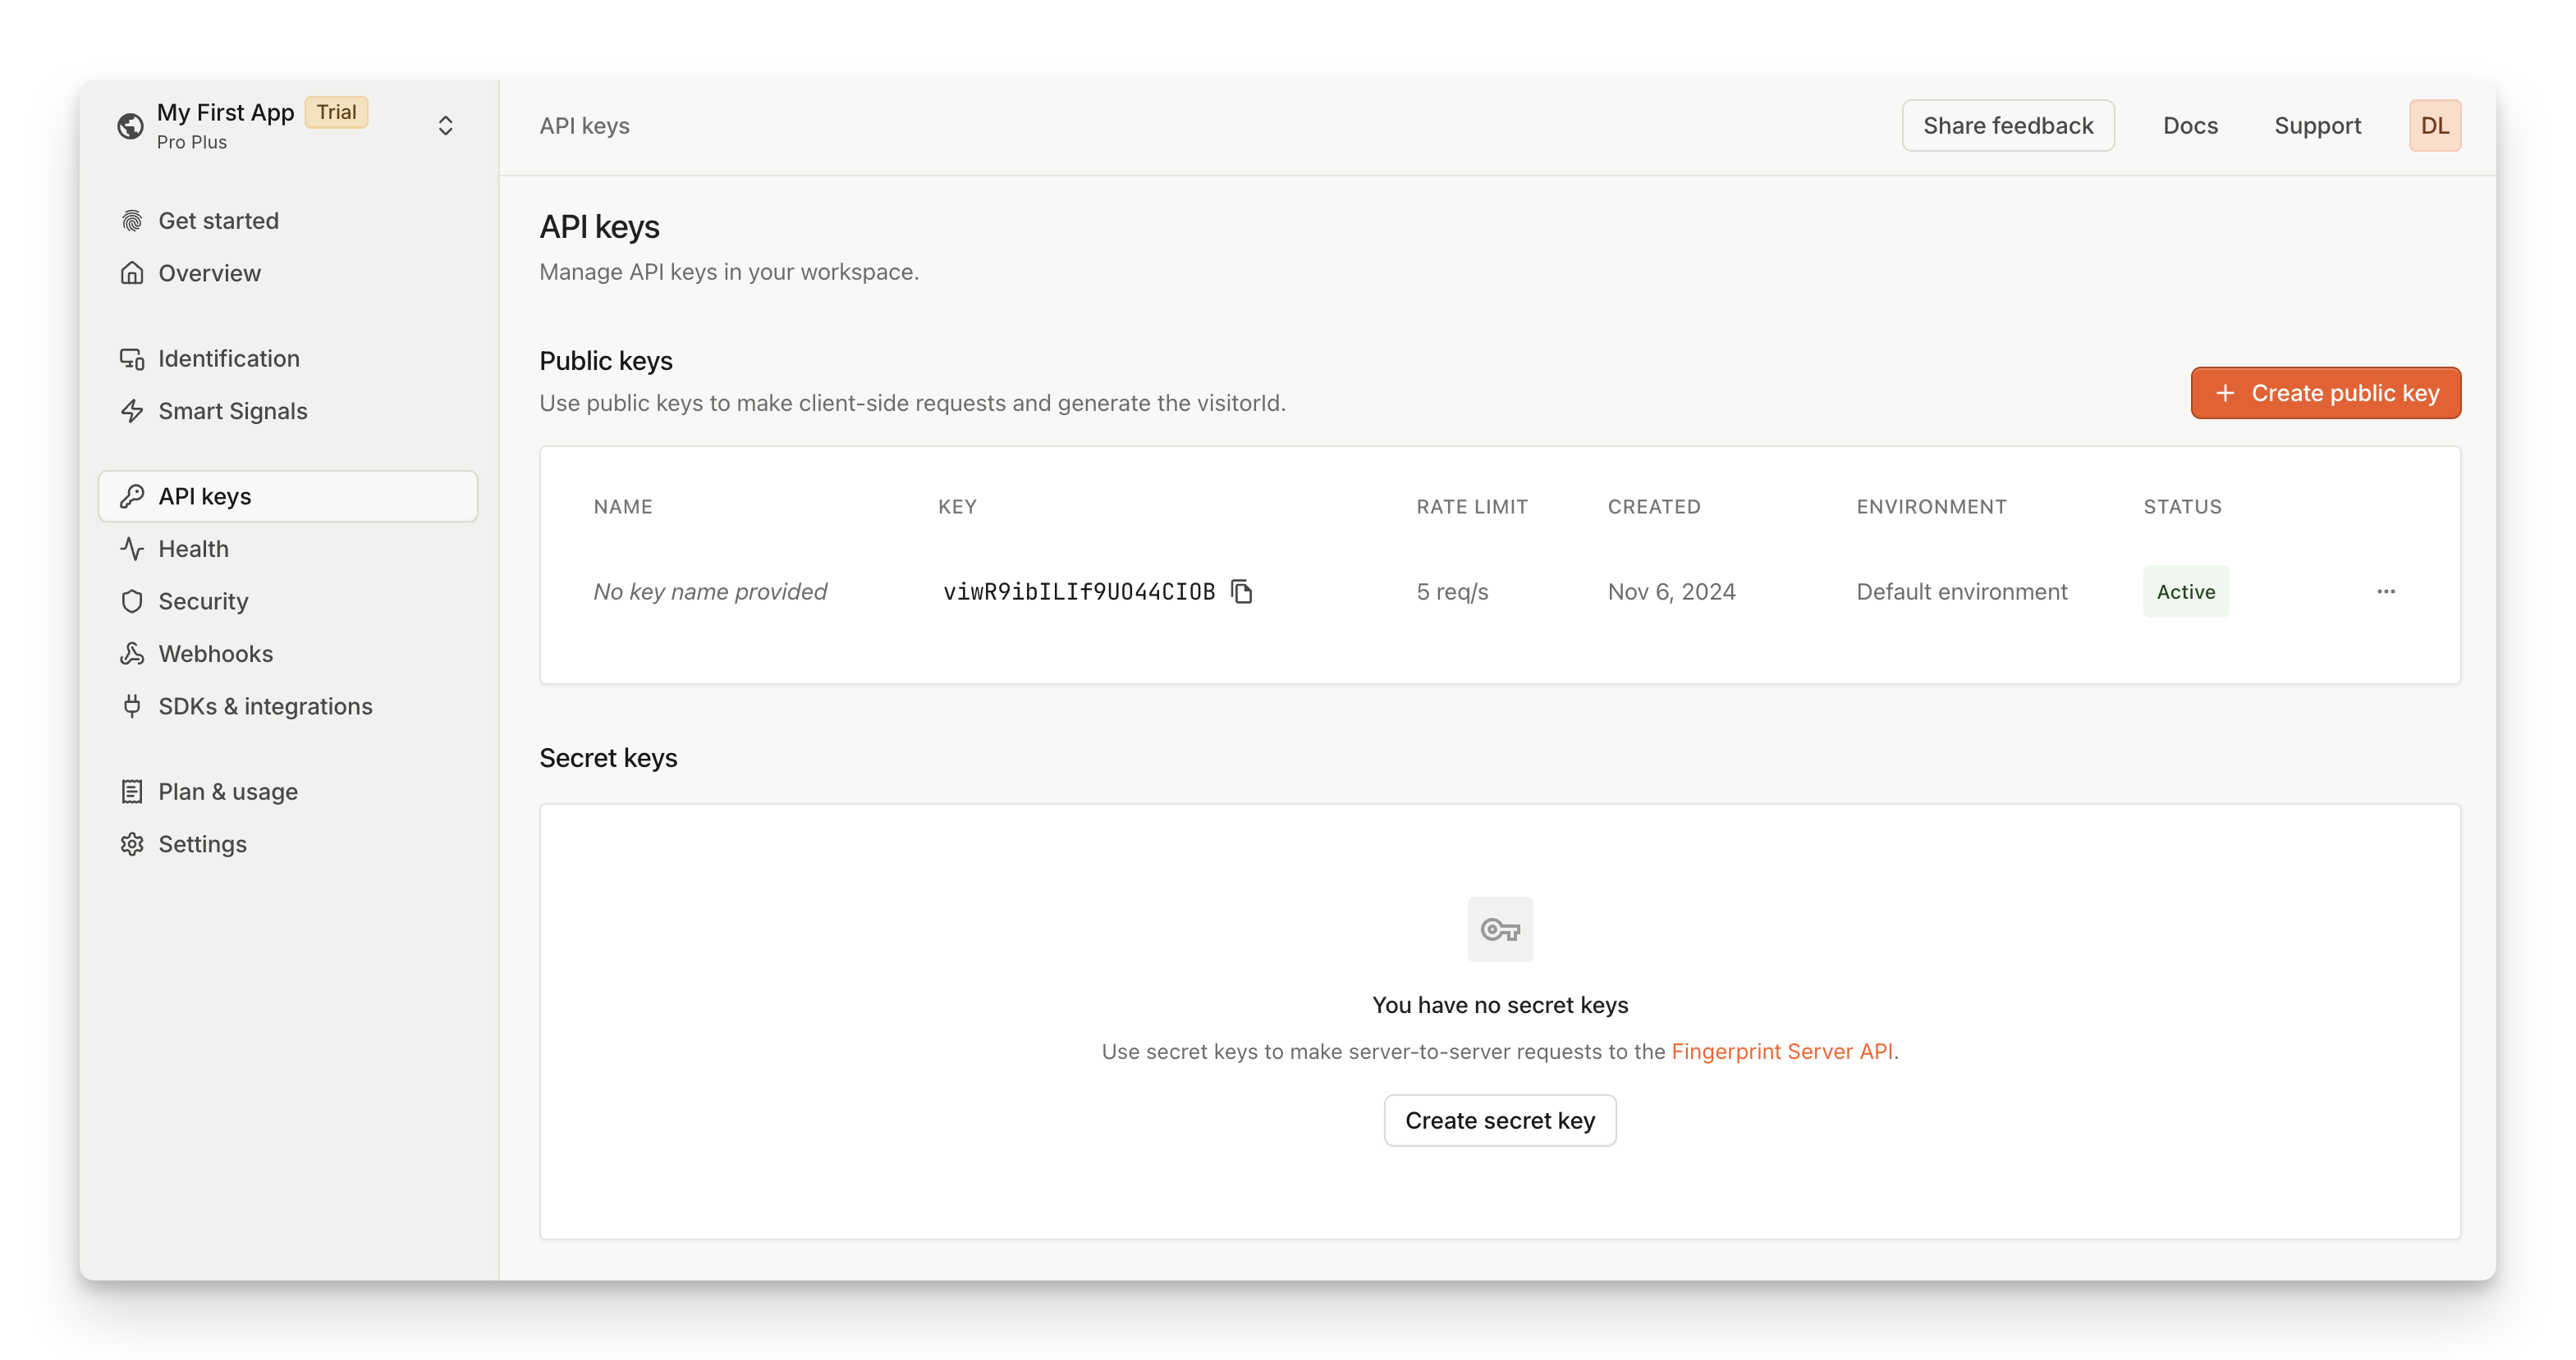Image resolution: width=2576 pixels, height=1360 pixels.
Task: Open Identification in the sidebar
Action: coord(228,358)
